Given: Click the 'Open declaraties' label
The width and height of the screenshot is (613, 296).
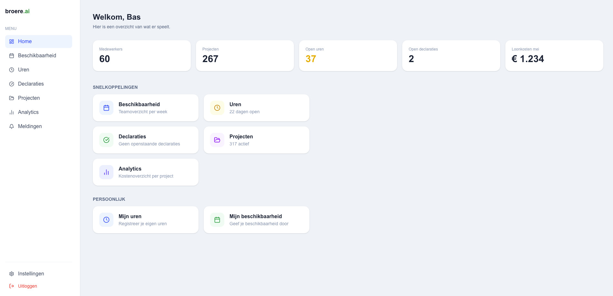Looking at the screenshot, I should [423, 49].
